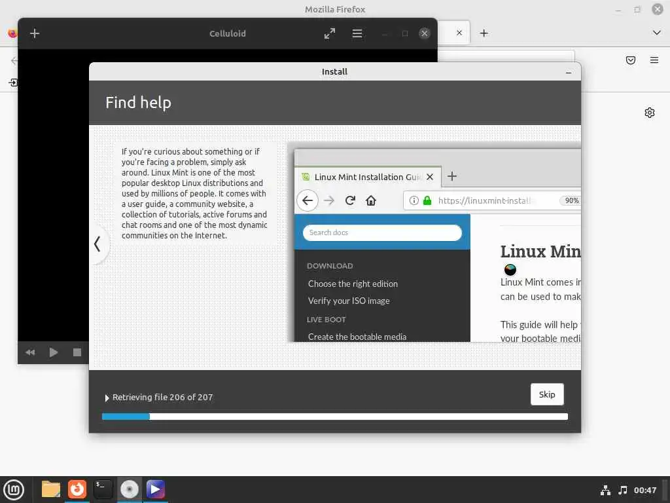
Task: Go back in Firefox navigation
Action: coord(14,61)
